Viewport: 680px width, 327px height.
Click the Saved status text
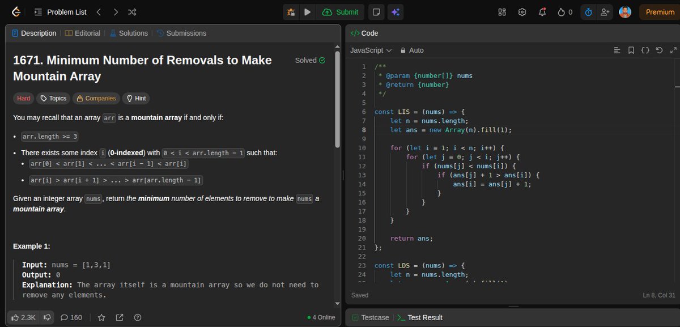click(360, 295)
